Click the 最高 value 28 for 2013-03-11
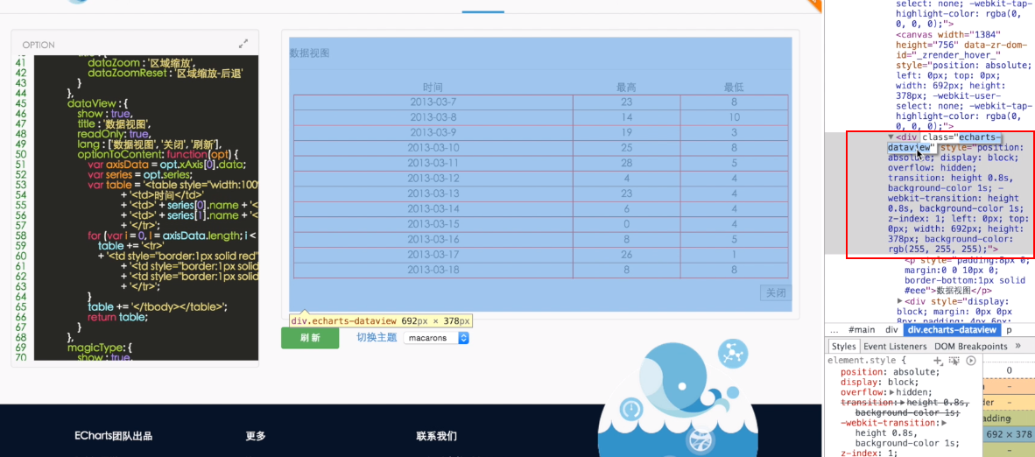The width and height of the screenshot is (1035, 457). click(x=626, y=163)
